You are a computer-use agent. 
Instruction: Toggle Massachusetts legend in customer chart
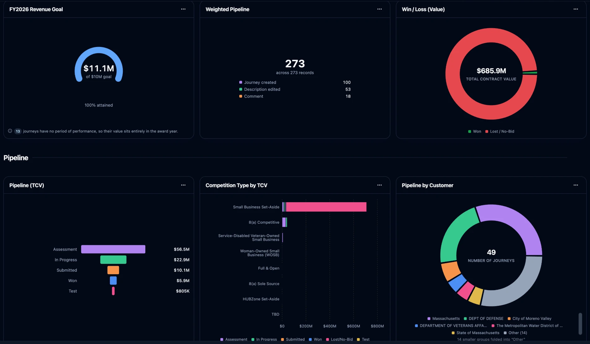[x=443, y=319]
